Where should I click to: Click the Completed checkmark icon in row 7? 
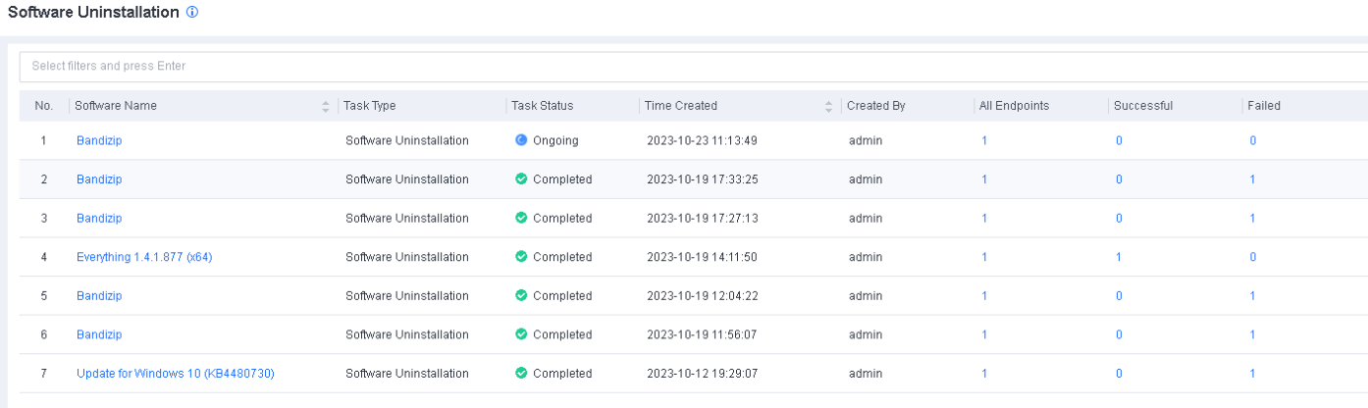pyautogui.click(x=521, y=374)
